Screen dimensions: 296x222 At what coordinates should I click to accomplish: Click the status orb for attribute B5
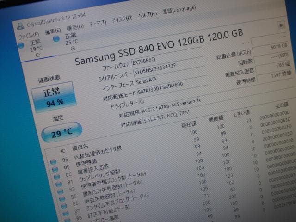(x=62, y=199)
